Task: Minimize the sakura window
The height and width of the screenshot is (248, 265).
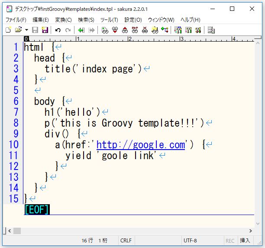Action: pyautogui.click(x=213, y=9)
